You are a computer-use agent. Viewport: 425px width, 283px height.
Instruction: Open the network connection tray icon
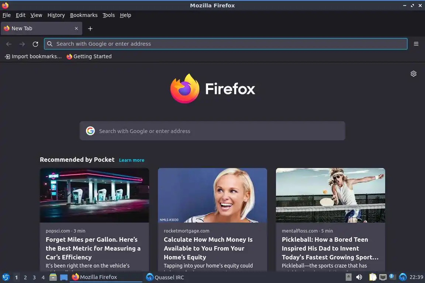(x=383, y=277)
